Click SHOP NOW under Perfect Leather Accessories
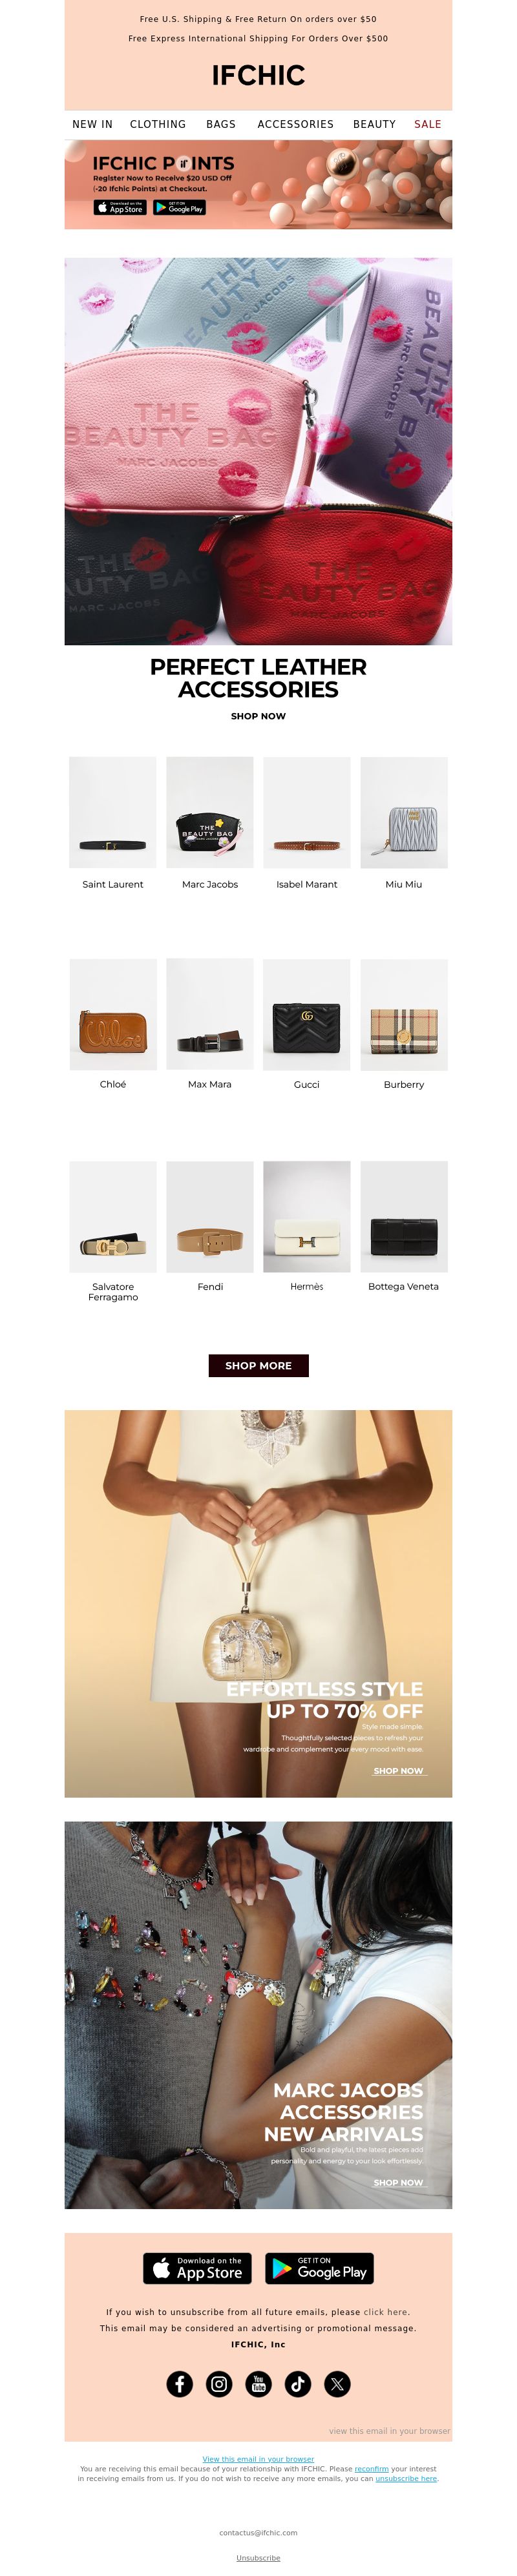This screenshot has height=2576, width=517. click(x=258, y=716)
